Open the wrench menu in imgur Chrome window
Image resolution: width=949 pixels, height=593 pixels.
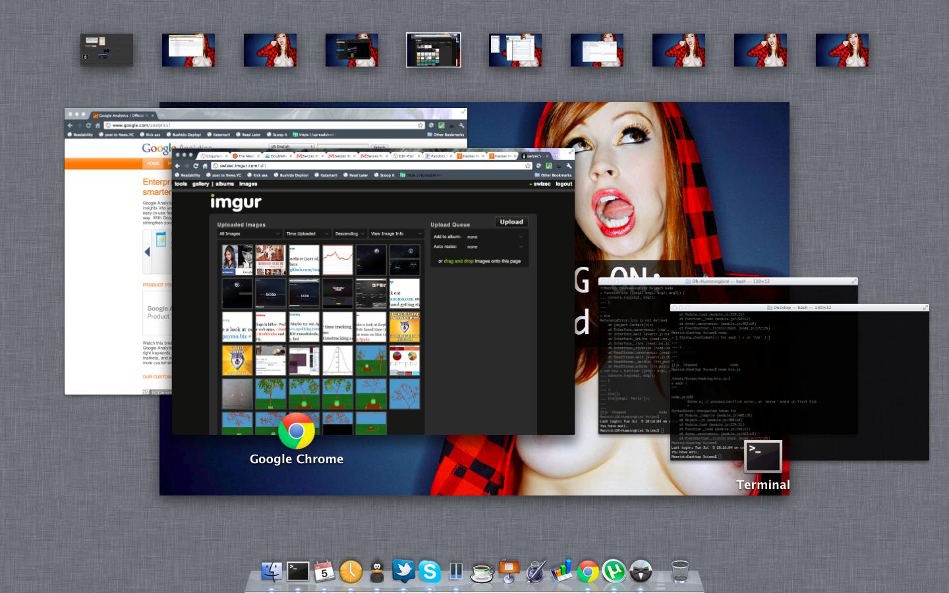click(x=569, y=165)
